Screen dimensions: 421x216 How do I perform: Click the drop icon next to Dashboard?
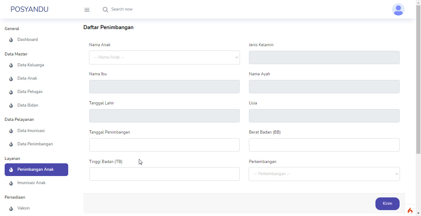pos(11,40)
